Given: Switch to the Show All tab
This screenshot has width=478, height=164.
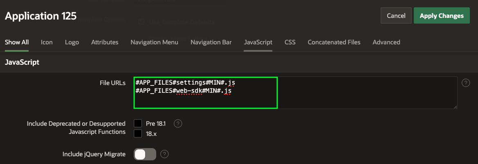Looking at the screenshot, I should 17,42.
